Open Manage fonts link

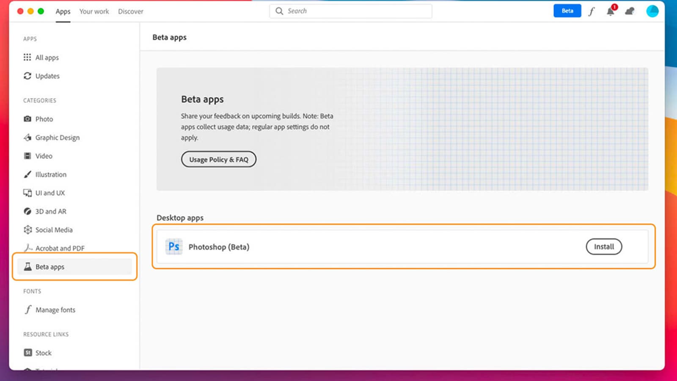55,310
